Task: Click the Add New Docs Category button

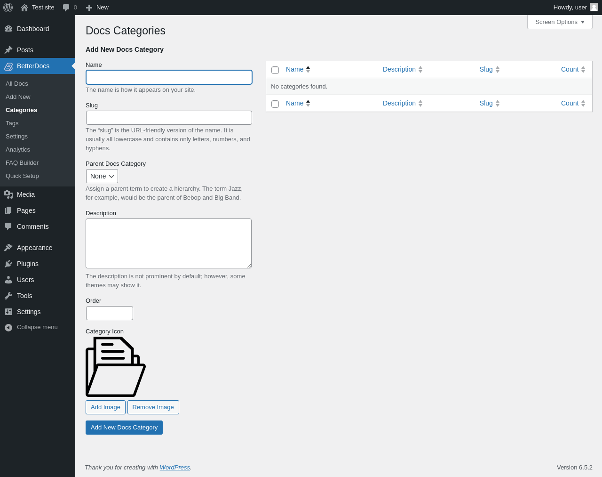Action: [x=124, y=428]
